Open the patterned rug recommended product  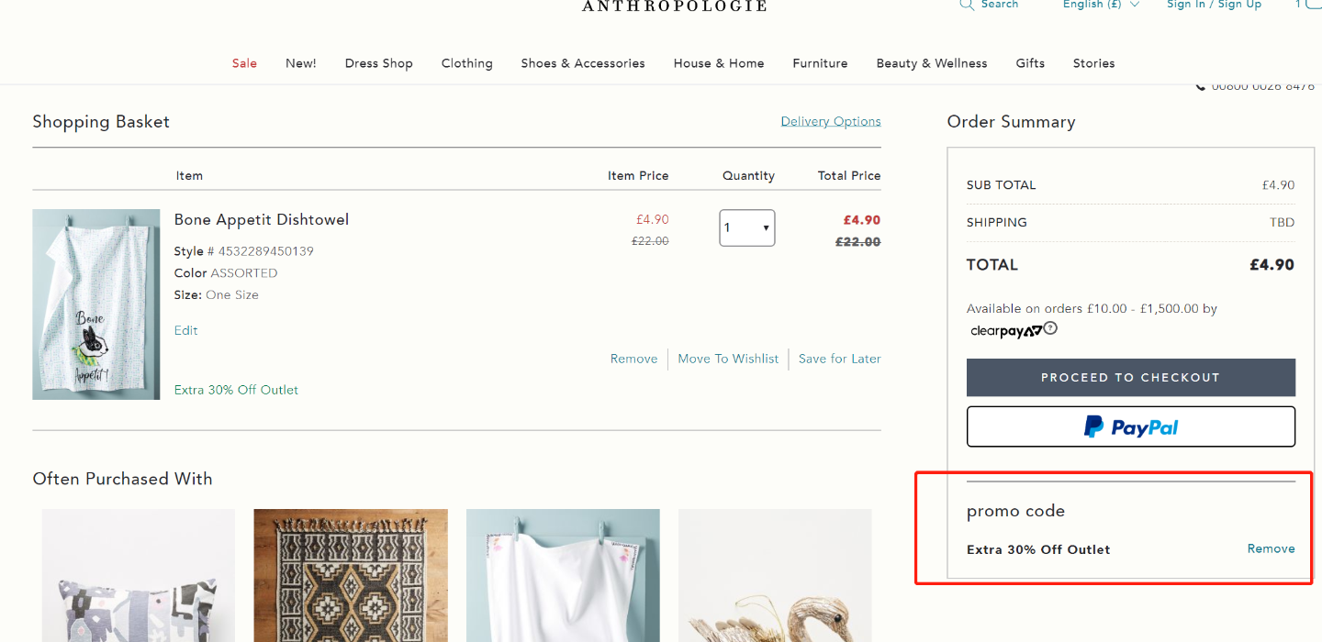coord(351,575)
